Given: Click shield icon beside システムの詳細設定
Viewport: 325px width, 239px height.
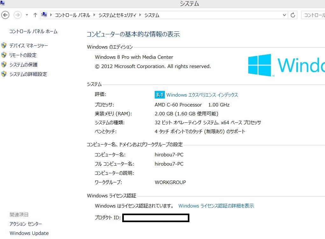Looking at the screenshot, I should (x=4, y=74).
